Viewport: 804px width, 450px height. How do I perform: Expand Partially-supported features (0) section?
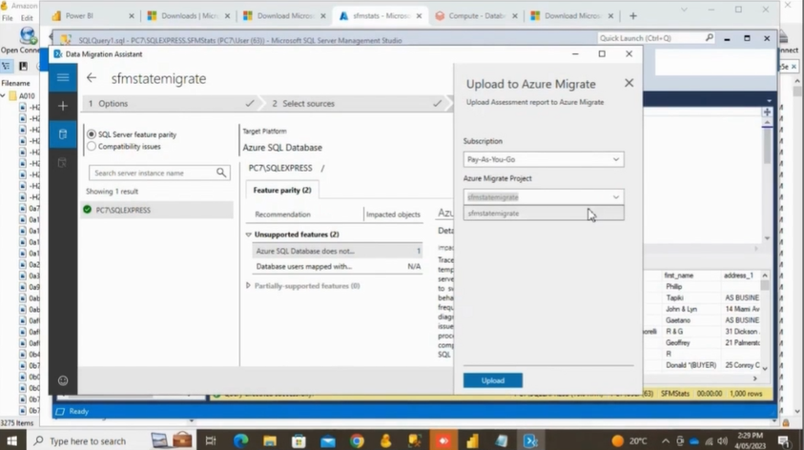[x=248, y=285]
